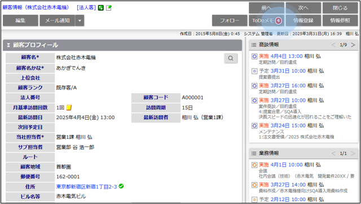361x204 pixels.
Task: Open the メール通知 dropdown arrow
Action: (x=80, y=20)
